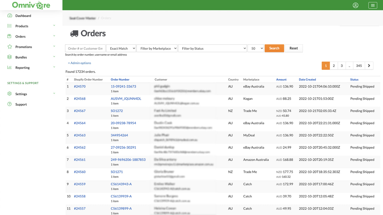Select the Orders truck icon in sidebar

point(10,36)
